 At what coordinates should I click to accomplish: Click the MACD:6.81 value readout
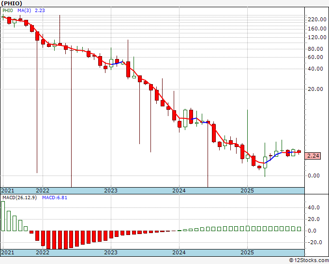coord(55,198)
